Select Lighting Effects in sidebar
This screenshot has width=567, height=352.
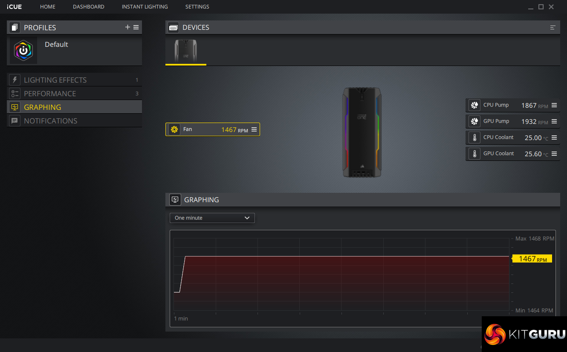click(55, 80)
